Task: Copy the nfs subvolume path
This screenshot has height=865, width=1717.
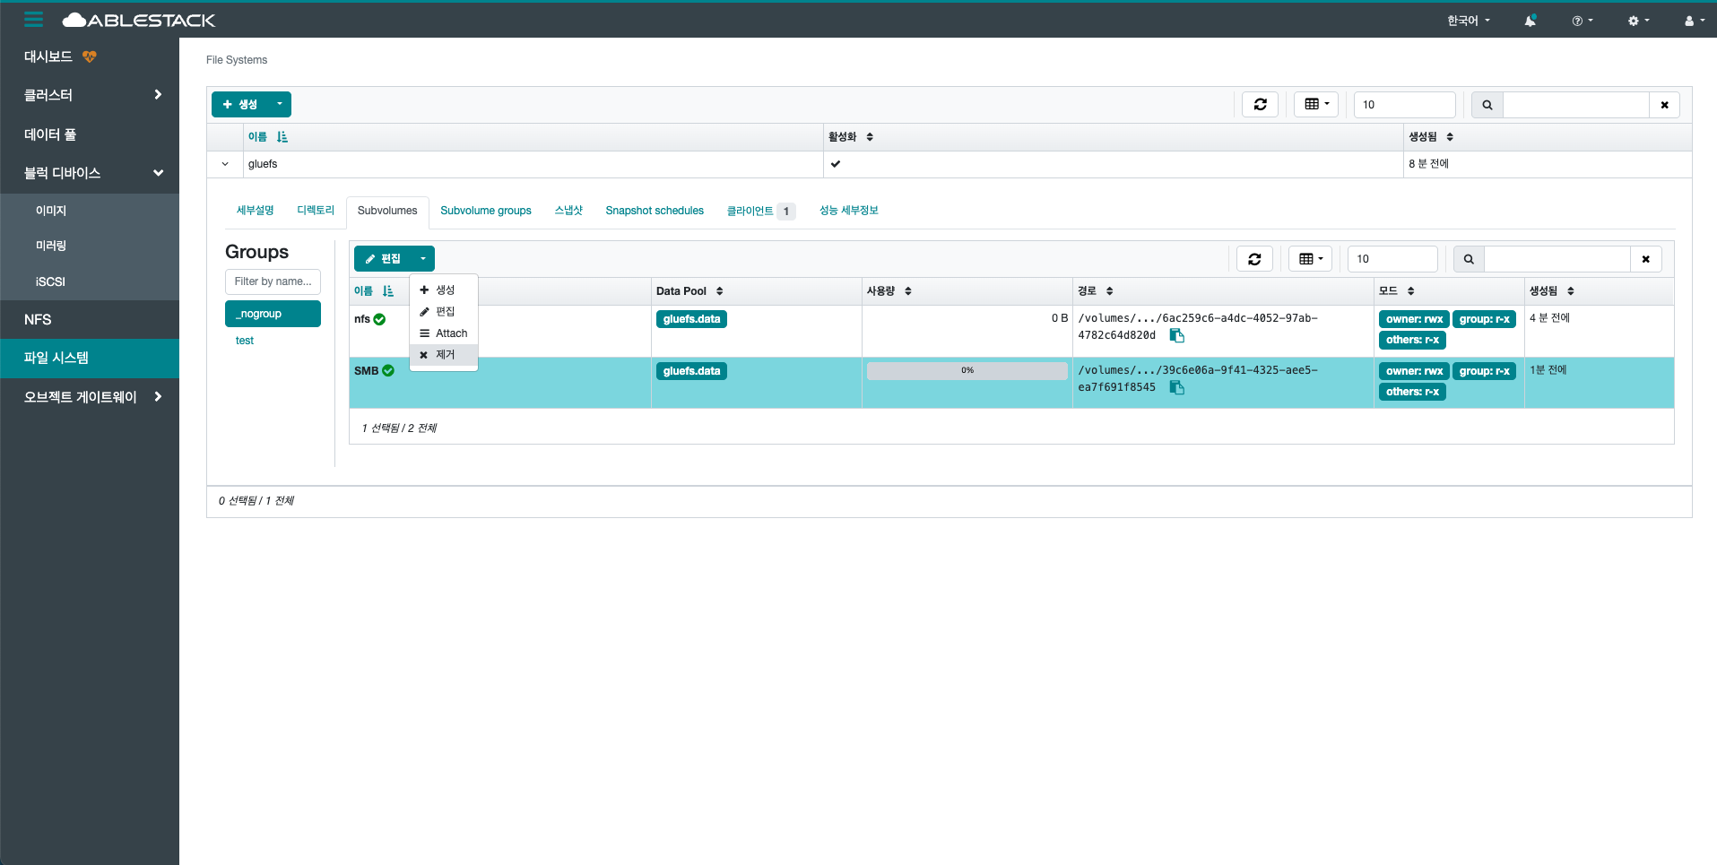Action: coord(1177,335)
